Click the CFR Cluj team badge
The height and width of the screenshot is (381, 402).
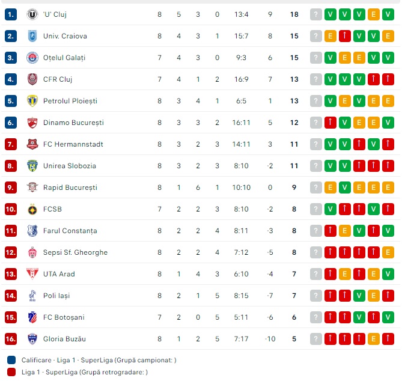[32, 79]
